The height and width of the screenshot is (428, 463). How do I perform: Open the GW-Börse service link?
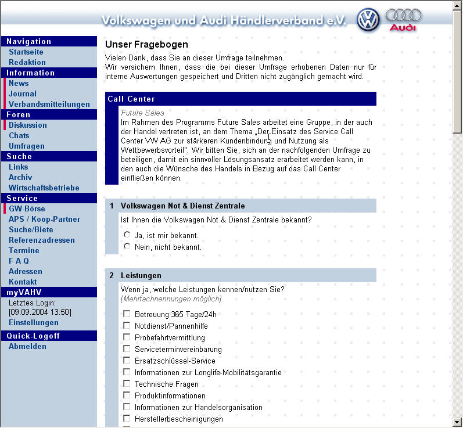click(27, 208)
